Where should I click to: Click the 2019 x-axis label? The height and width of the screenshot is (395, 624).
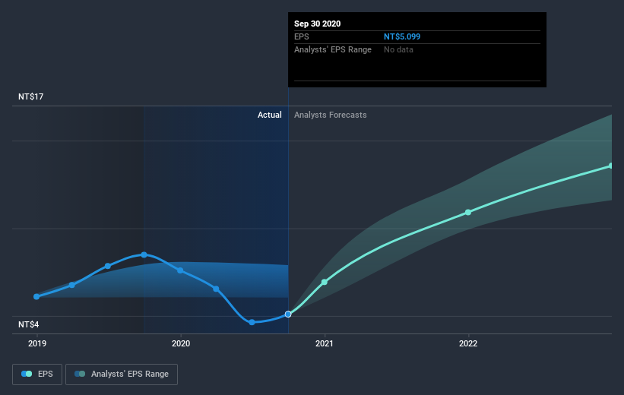coord(37,343)
